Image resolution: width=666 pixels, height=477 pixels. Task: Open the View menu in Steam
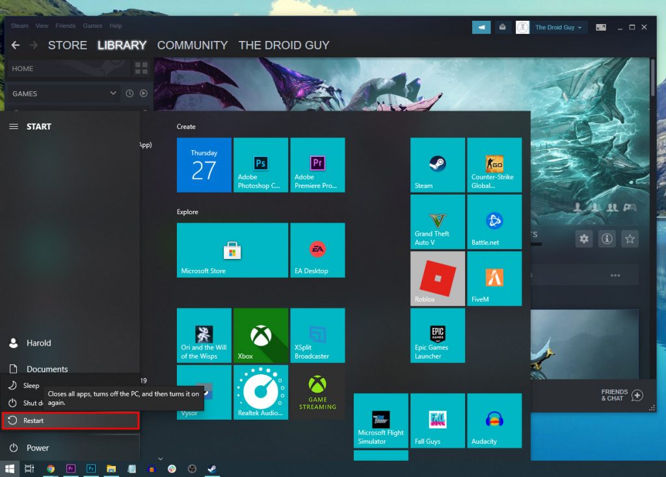(x=42, y=25)
